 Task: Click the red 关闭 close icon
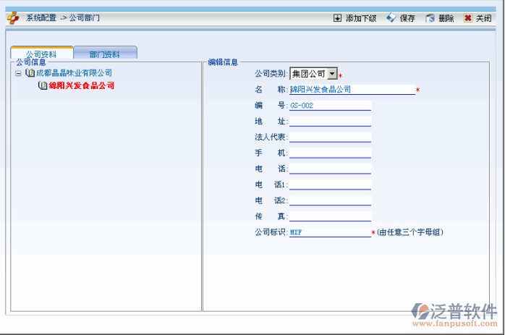(468, 18)
